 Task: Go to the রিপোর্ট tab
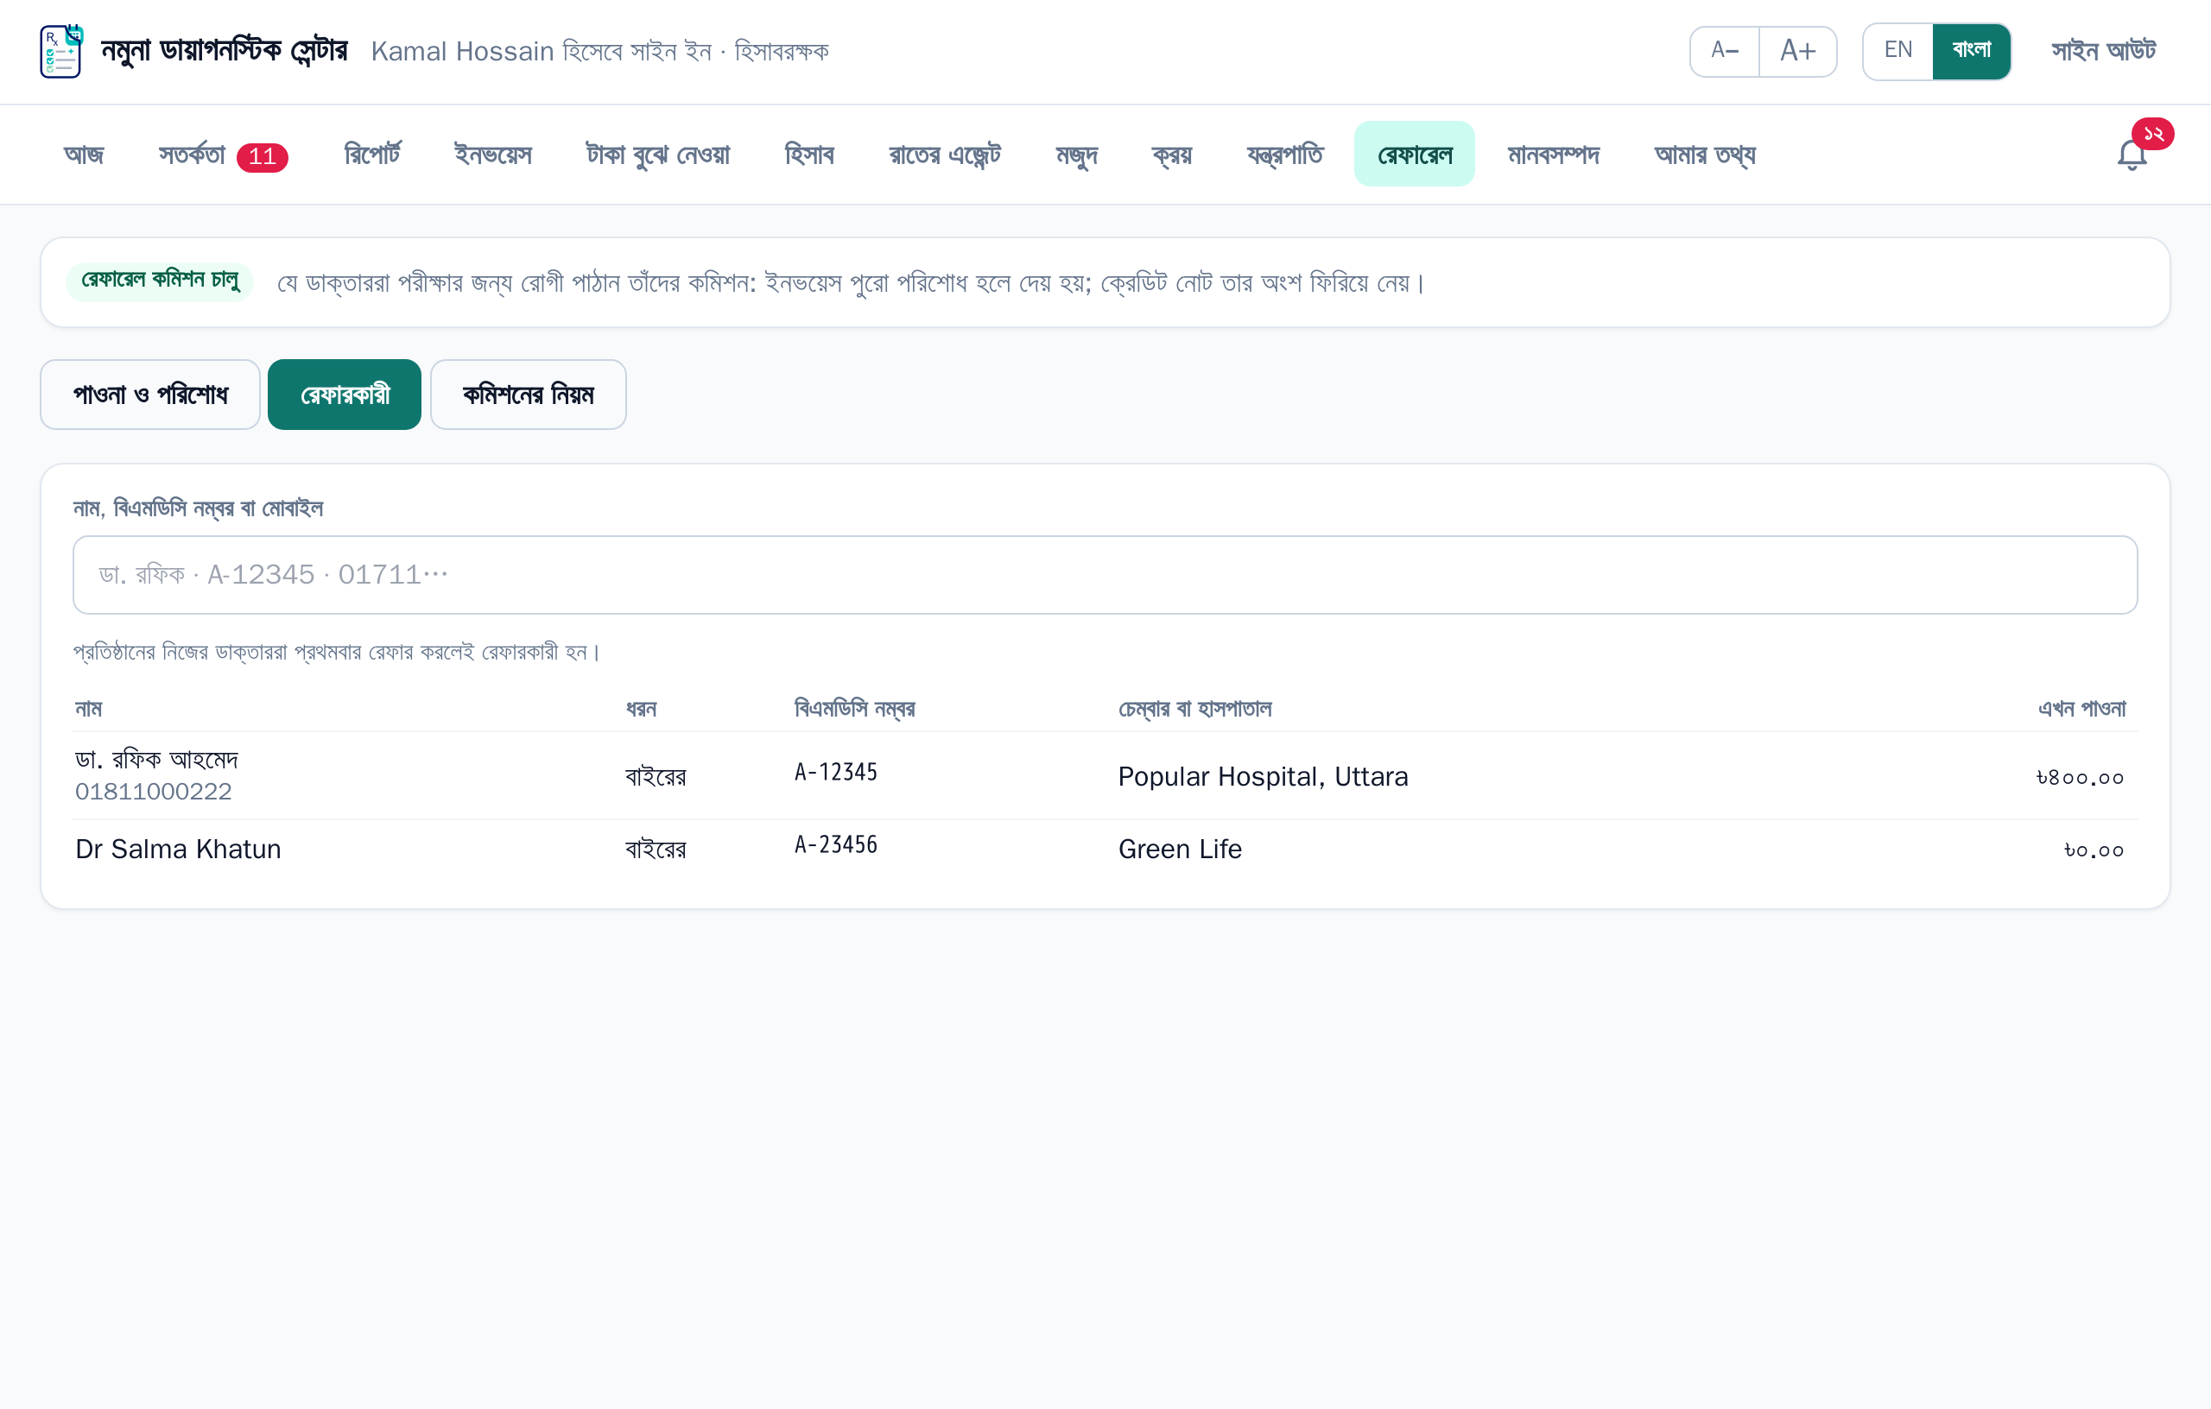point(372,155)
